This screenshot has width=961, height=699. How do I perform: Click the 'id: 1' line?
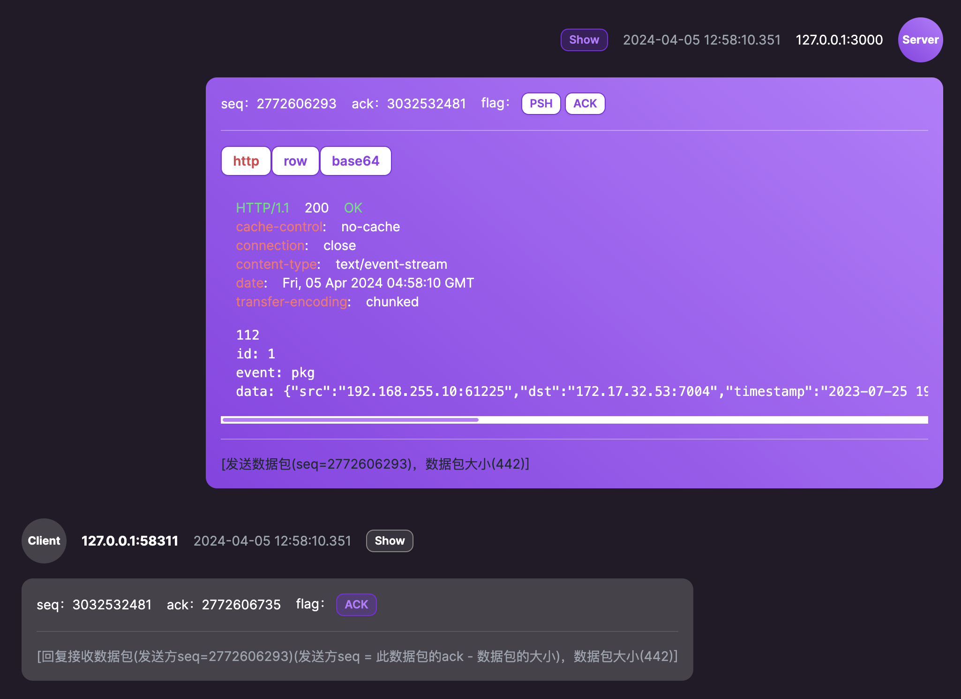(x=255, y=354)
